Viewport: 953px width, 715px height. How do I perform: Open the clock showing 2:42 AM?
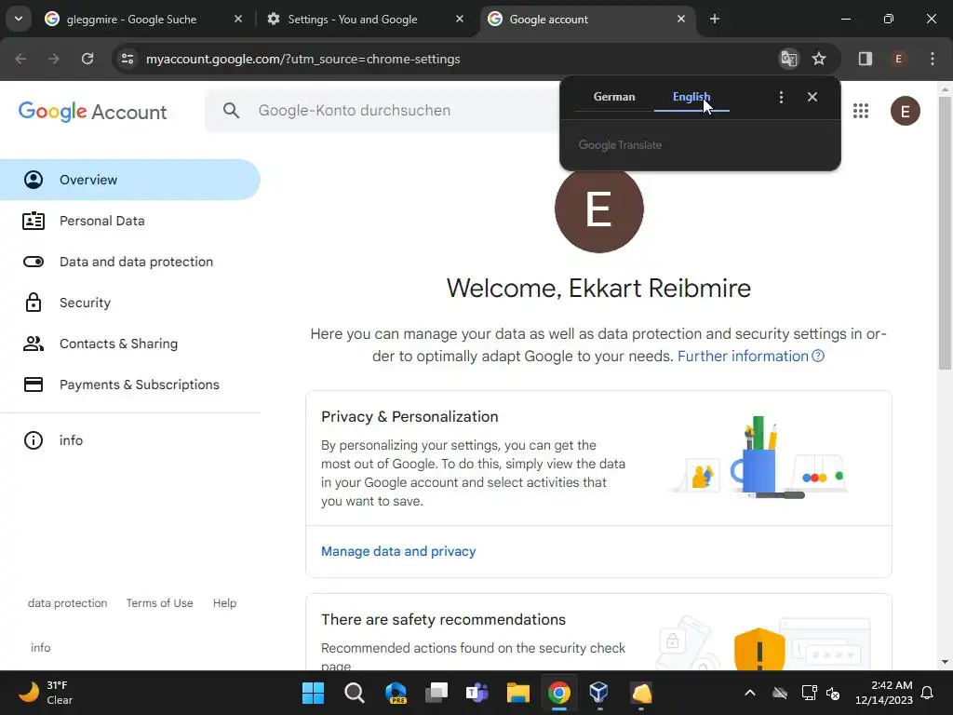pos(884,693)
